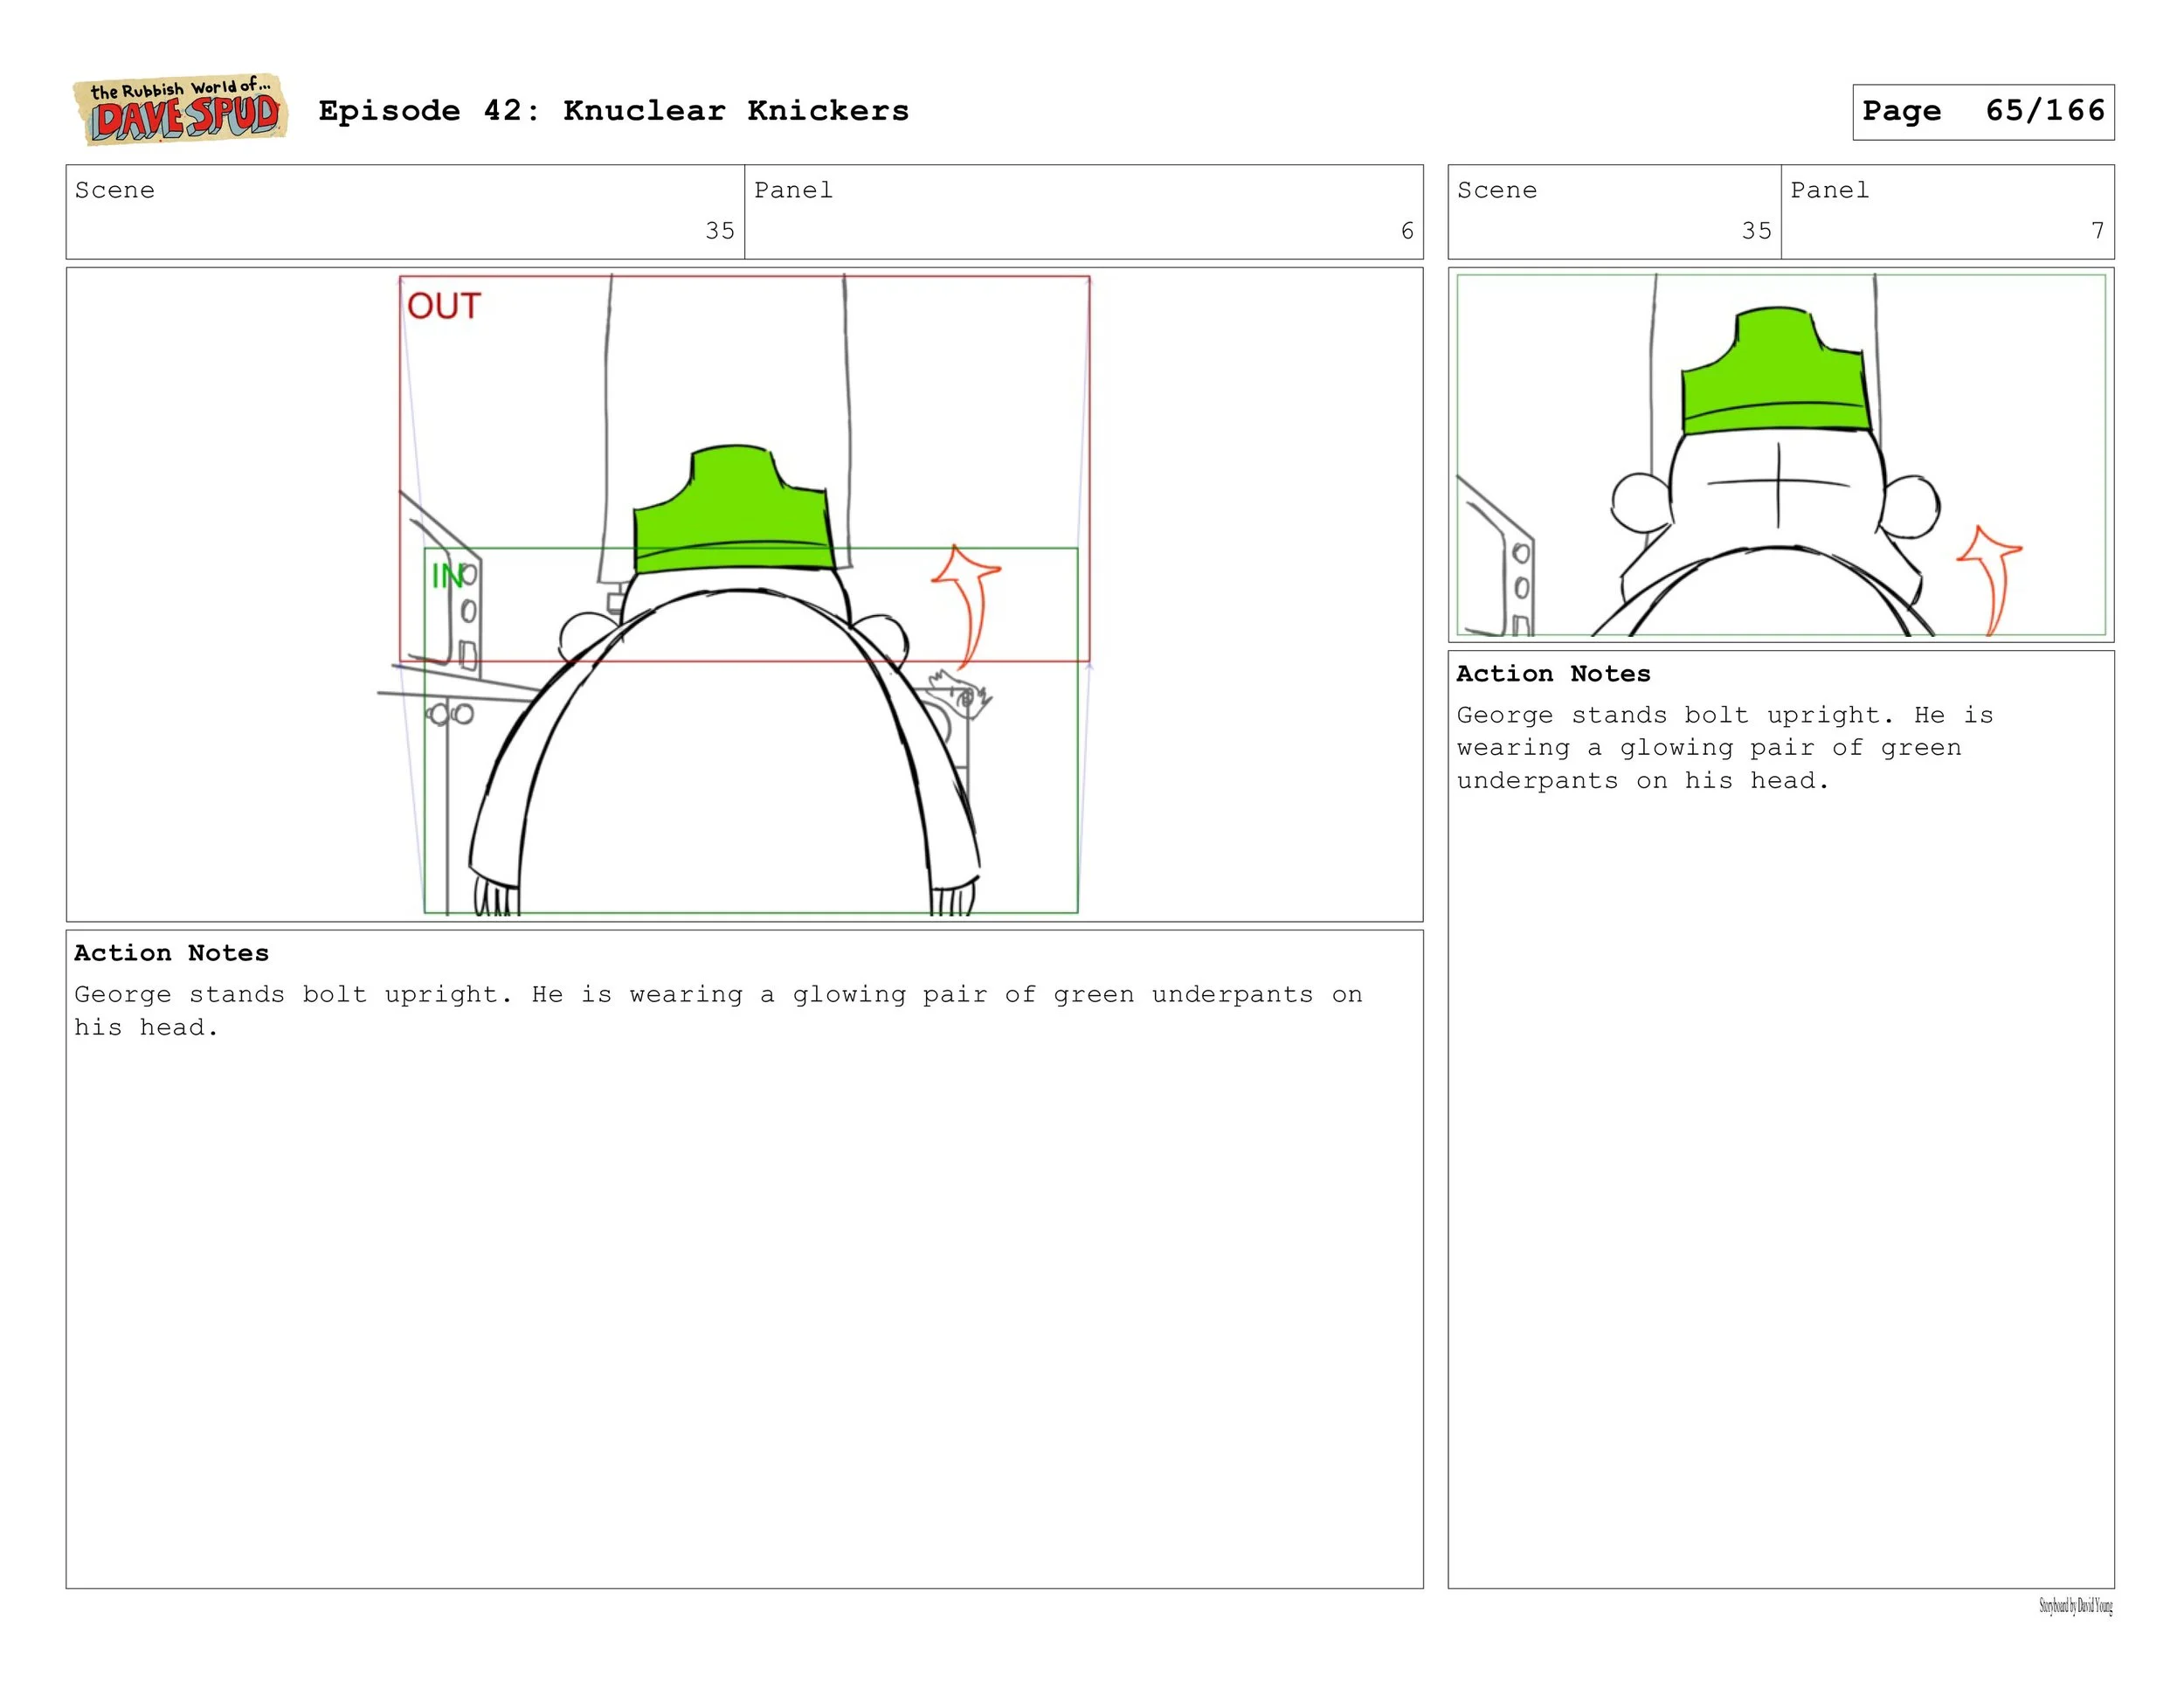Click the panel number 7
2184x1688 pixels.
2098,231
